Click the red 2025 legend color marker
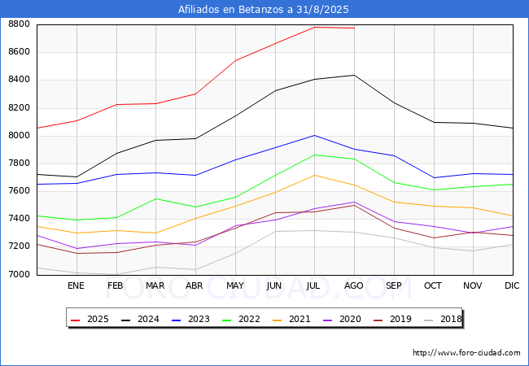The width and height of the screenshot is (529, 366). (76, 320)
